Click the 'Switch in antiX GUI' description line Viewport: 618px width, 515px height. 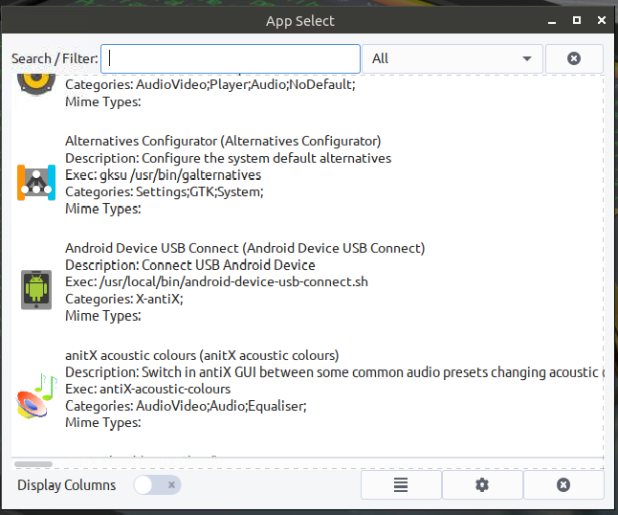click(x=334, y=372)
